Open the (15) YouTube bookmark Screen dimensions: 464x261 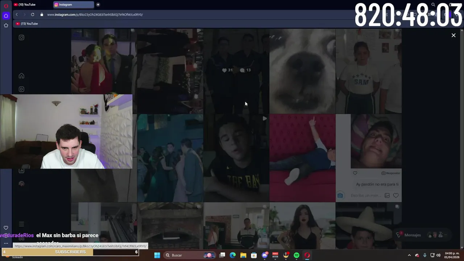[27, 24]
